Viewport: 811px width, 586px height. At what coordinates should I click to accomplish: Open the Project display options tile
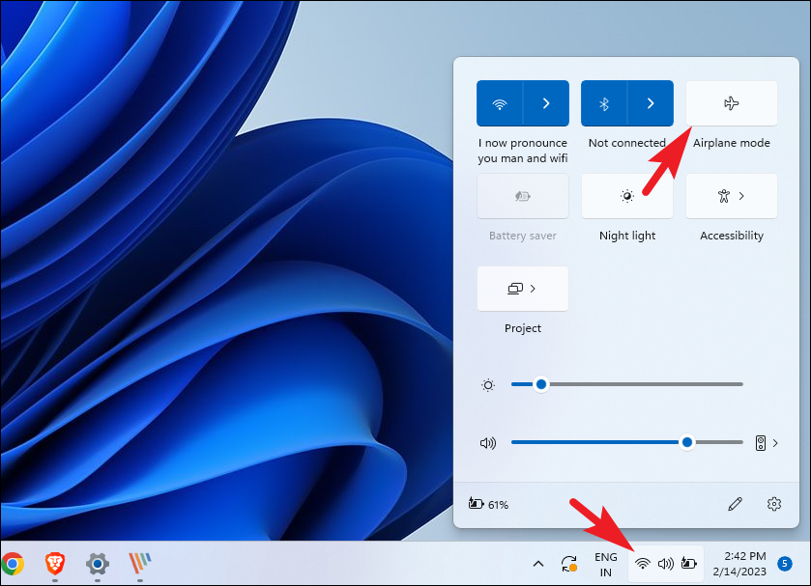coord(522,289)
